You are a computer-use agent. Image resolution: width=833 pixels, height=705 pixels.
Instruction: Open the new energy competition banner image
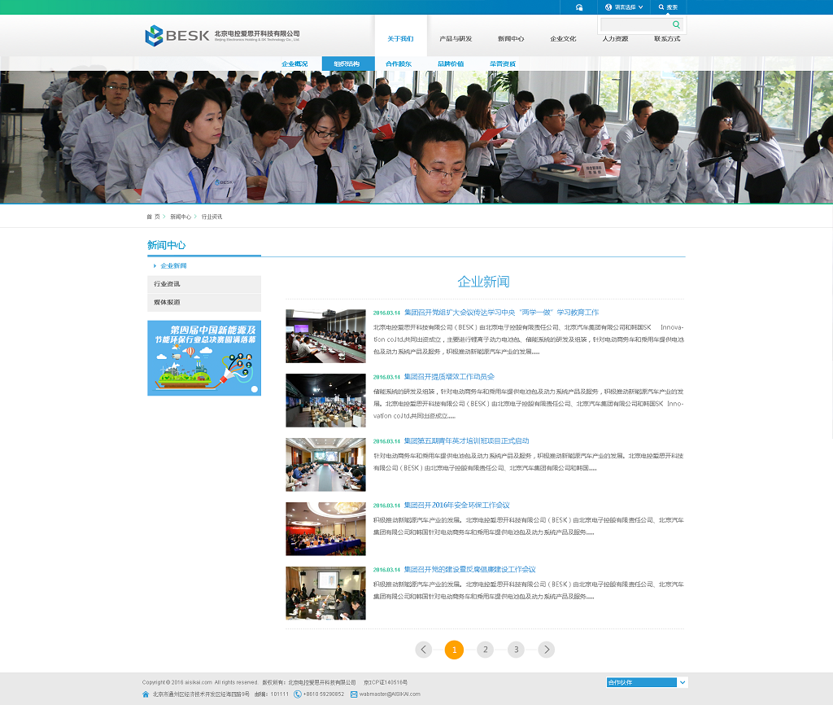[x=203, y=357]
